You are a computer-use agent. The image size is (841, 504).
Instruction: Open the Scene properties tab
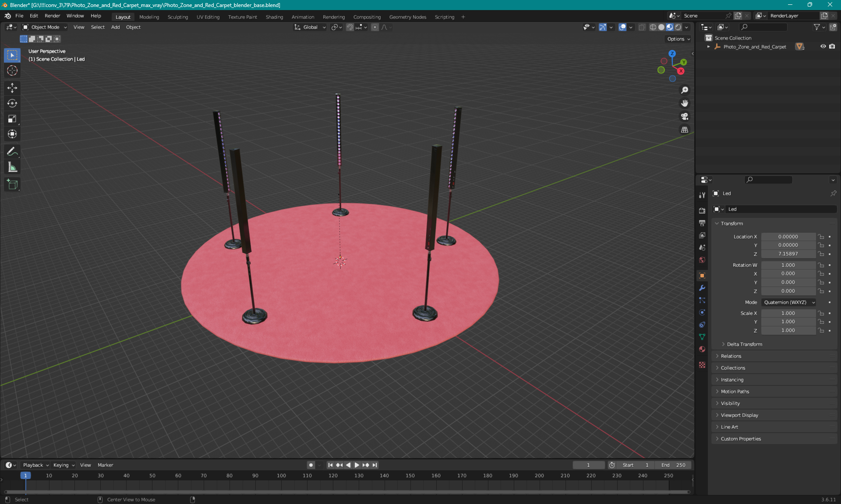(702, 248)
